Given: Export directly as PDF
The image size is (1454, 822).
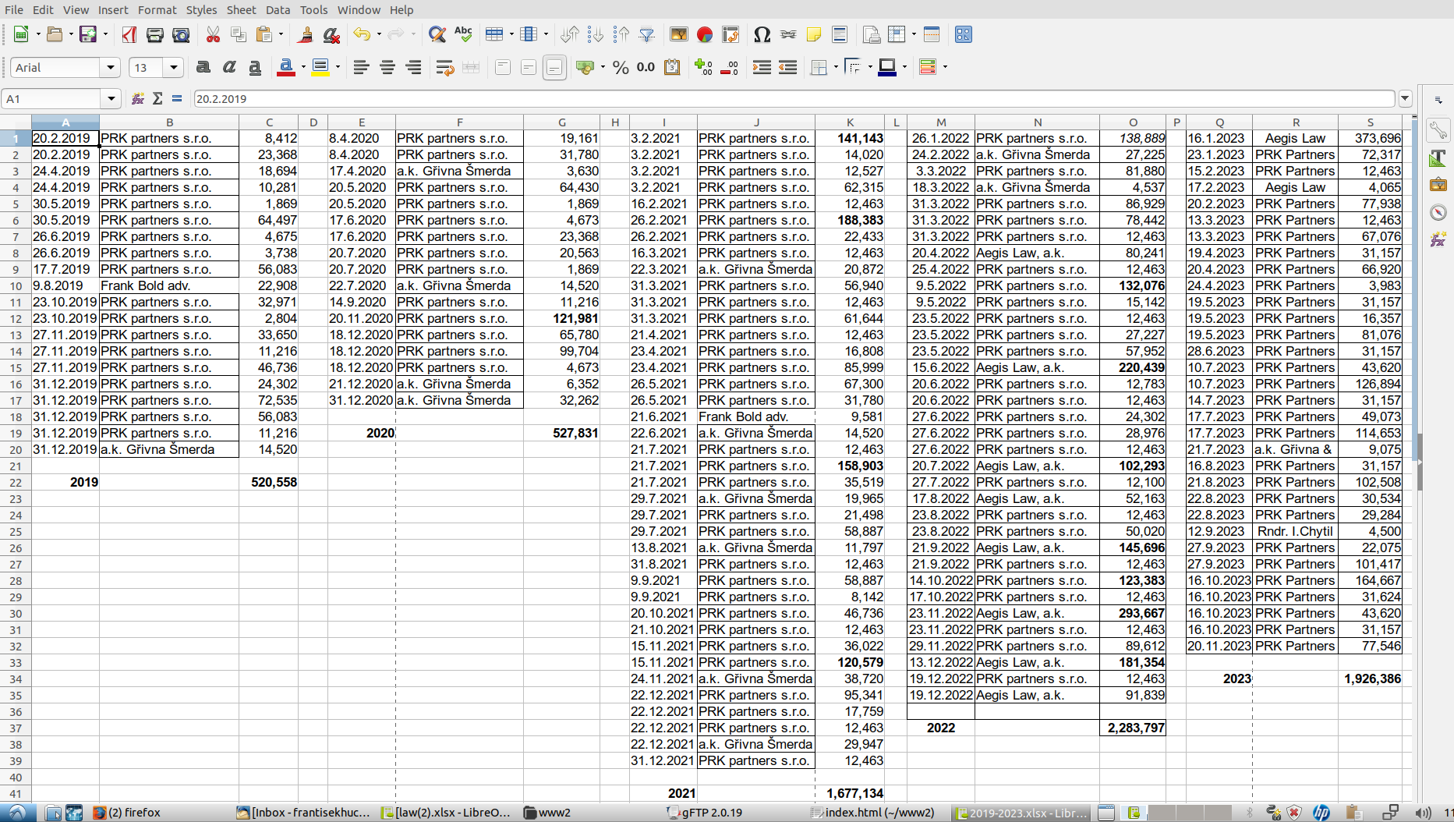Looking at the screenshot, I should (129, 34).
